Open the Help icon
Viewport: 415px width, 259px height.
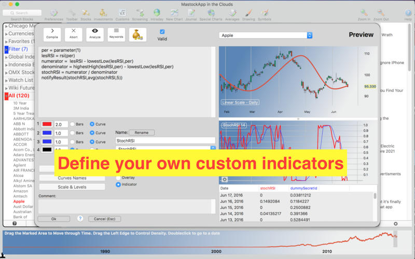click(x=408, y=13)
